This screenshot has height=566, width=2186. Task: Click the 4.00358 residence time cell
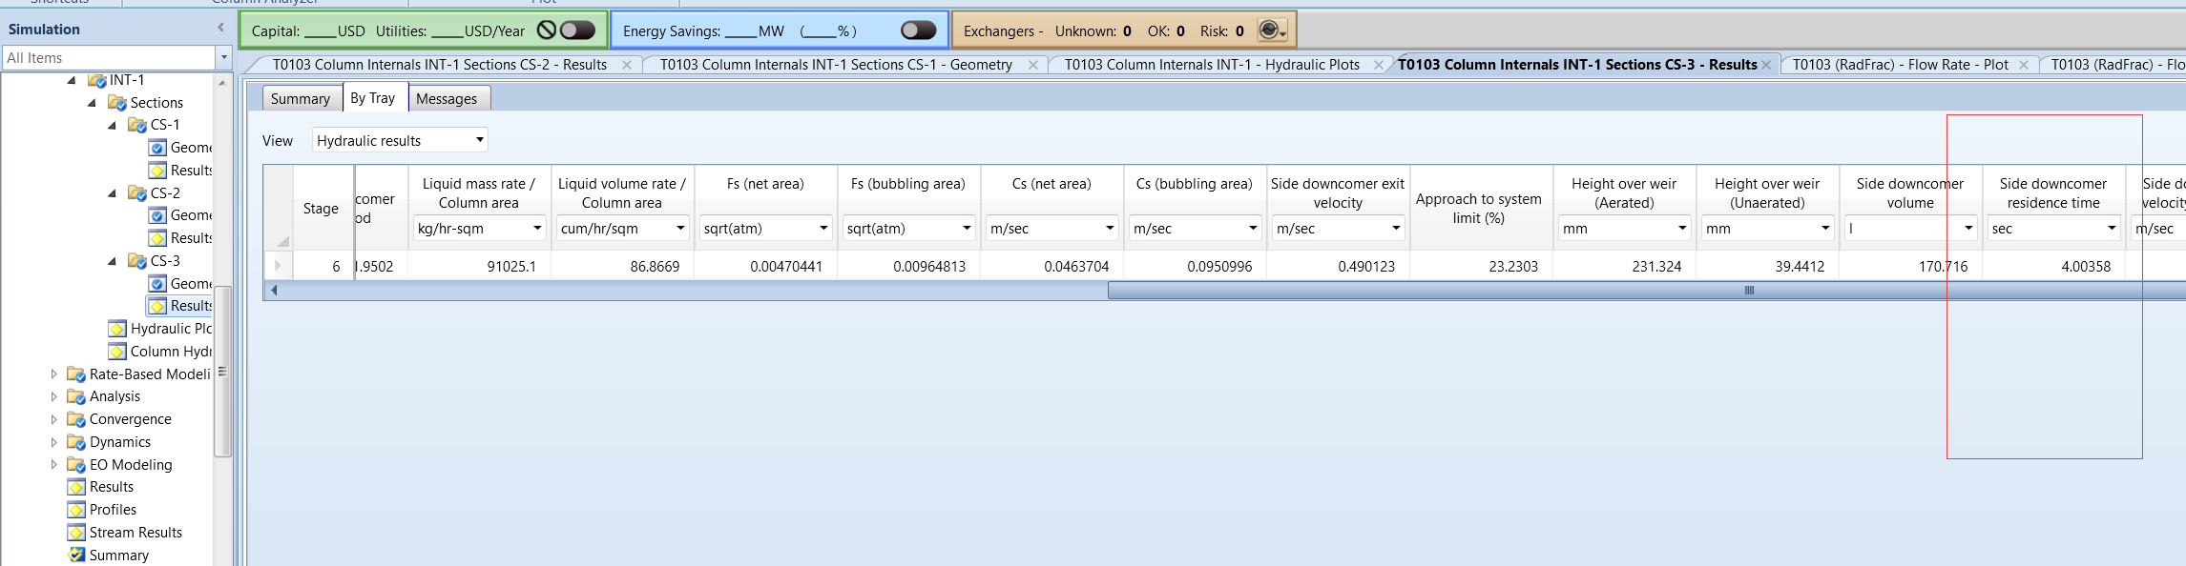[2053, 266]
